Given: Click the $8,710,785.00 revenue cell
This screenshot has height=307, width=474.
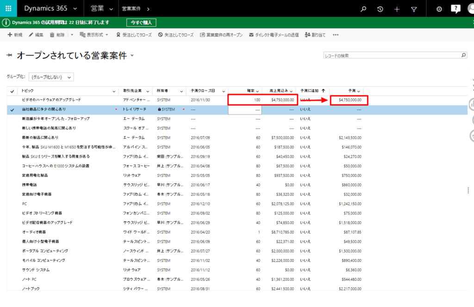Looking at the screenshot, I should tap(282, 232).
